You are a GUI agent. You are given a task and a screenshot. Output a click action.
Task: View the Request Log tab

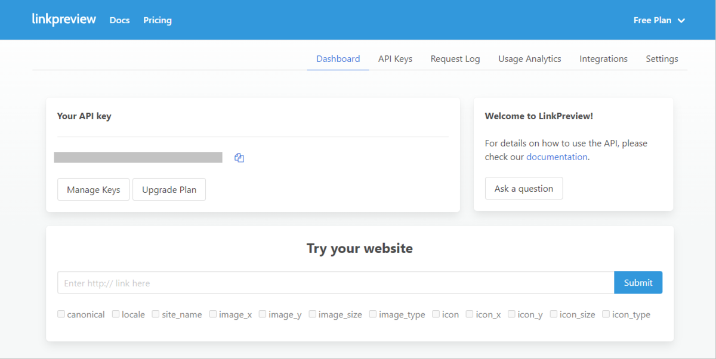point(455,59)
